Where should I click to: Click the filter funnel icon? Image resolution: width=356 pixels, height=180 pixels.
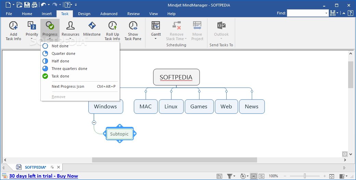(x=230, y=176)
